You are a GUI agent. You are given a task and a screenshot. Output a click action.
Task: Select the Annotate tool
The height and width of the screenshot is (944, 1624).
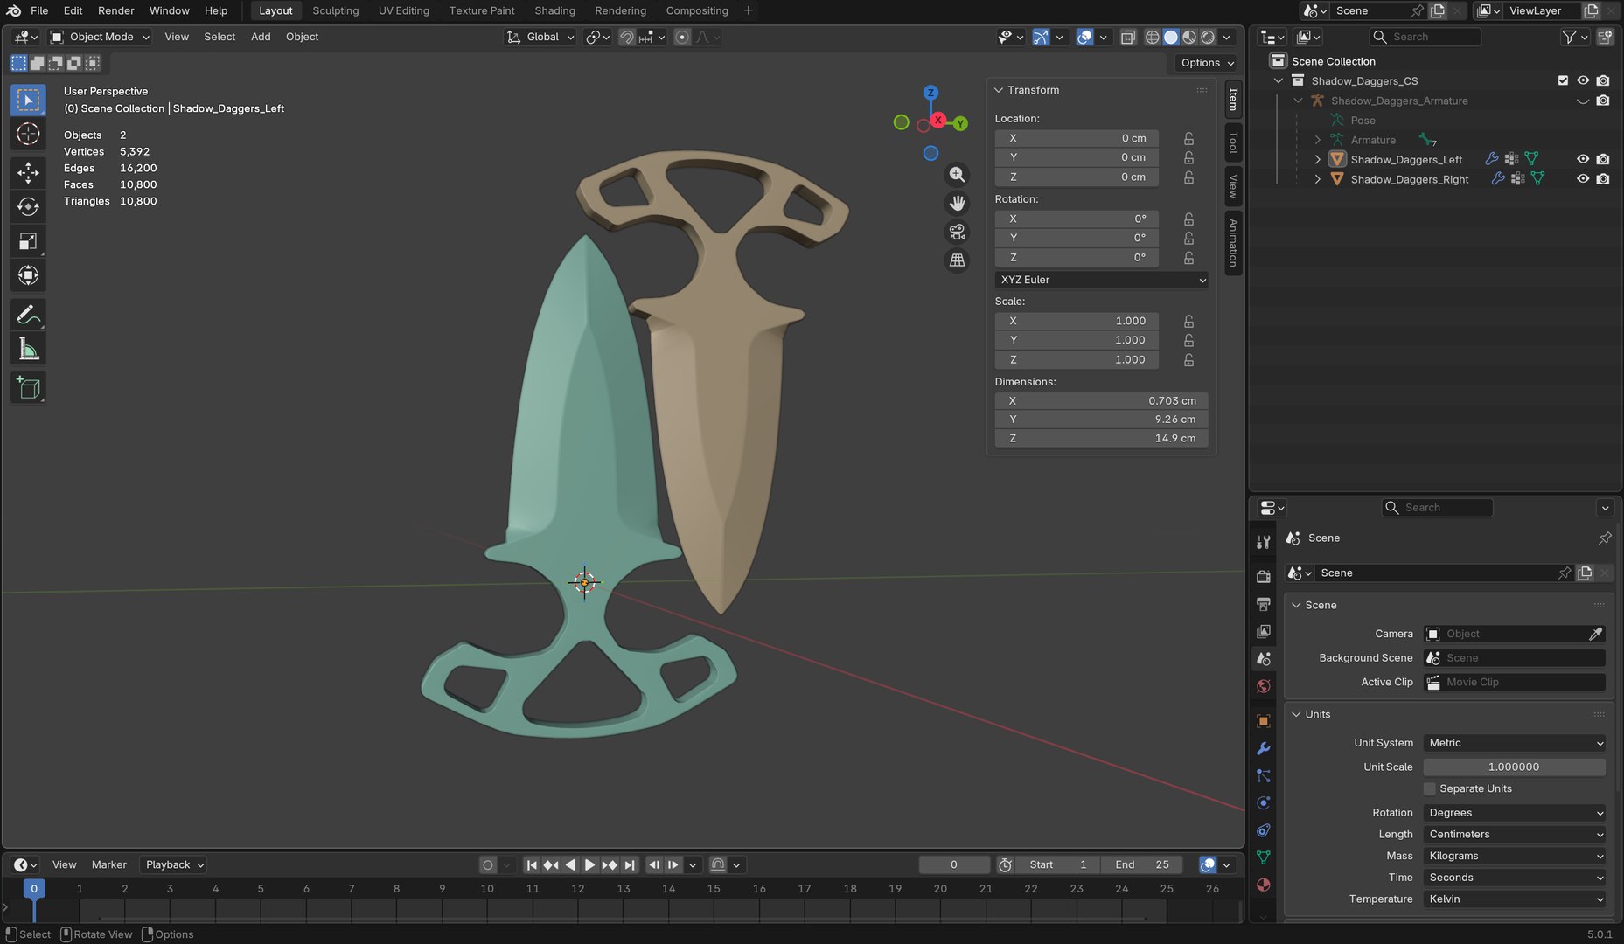point(28,314)
